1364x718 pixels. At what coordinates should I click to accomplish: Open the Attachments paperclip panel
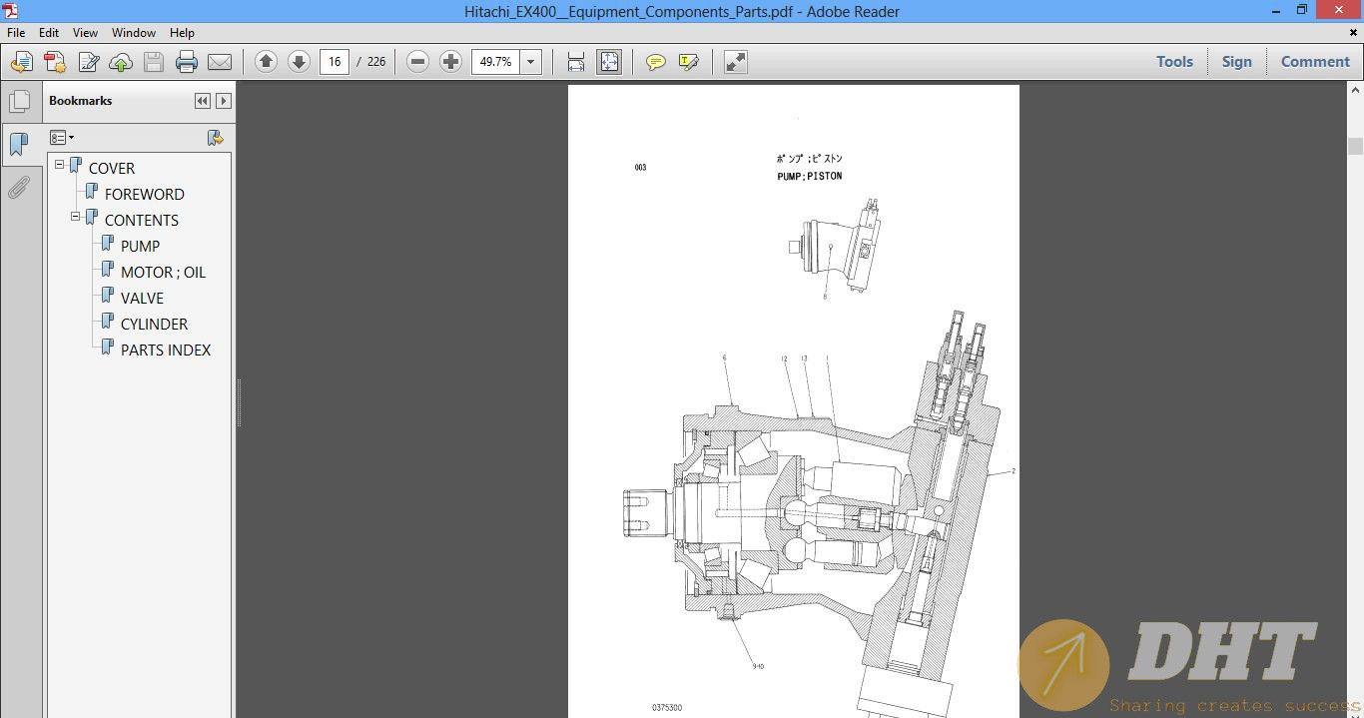tap(19, 188)
